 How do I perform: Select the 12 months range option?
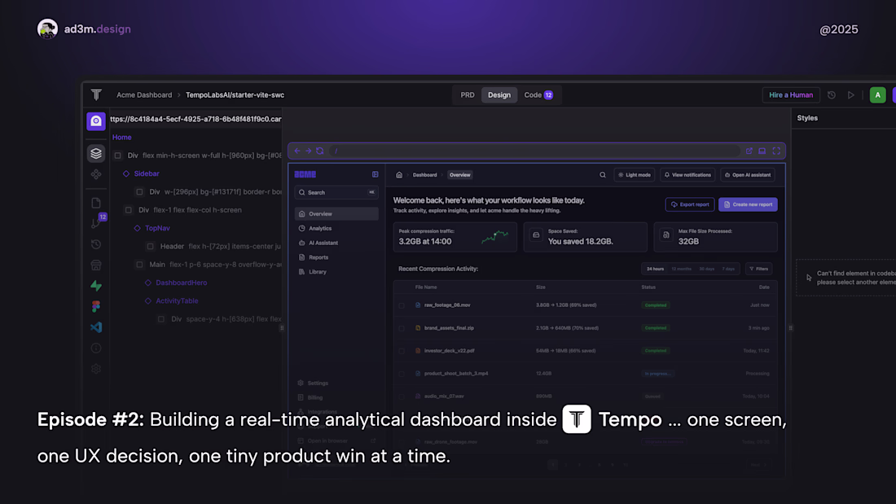[x=681, y=269]
